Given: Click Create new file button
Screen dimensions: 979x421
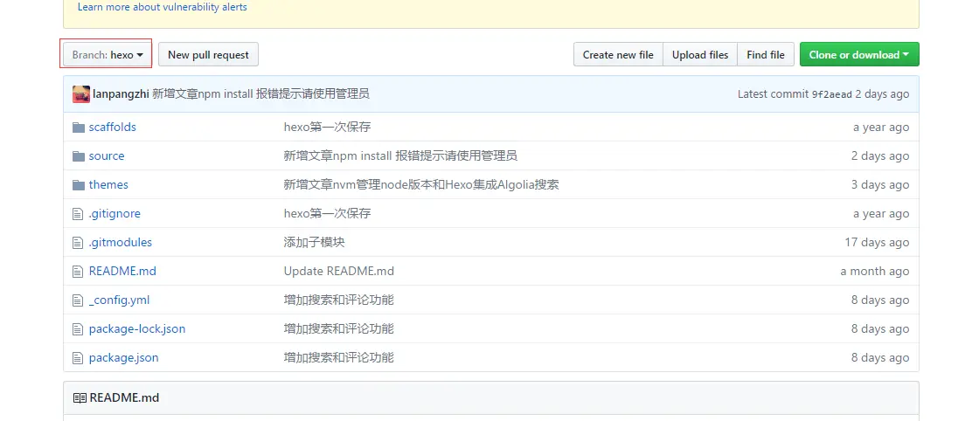Looking at the screenshot, I should pyautogui.click(x=618, y=55).
